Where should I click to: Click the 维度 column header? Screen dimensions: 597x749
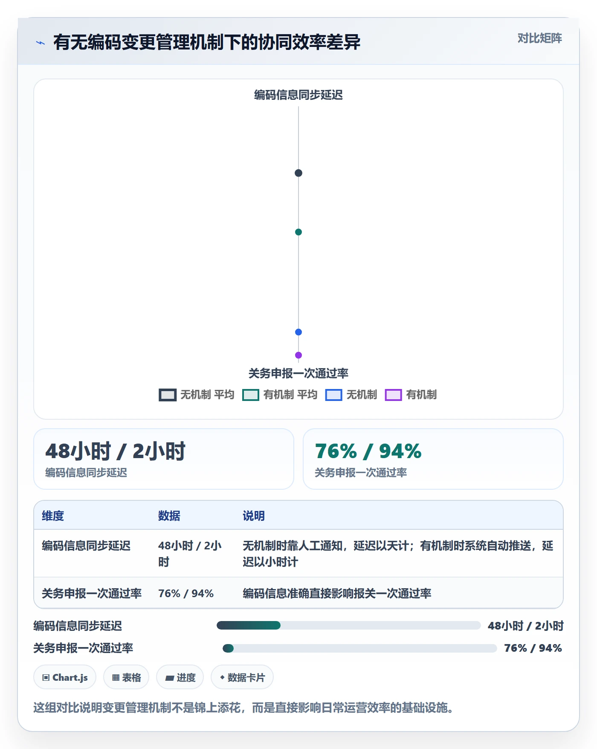[53, 516]
